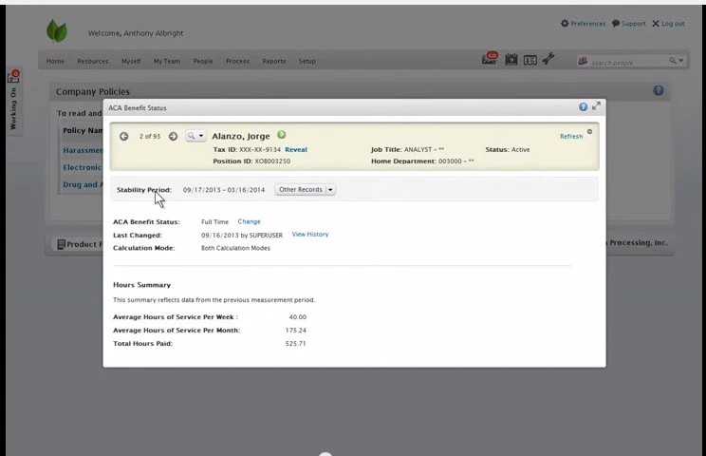The image size is (706, 456).
Task: Click the green leaf logo
Action: click(x=57, y=31)
